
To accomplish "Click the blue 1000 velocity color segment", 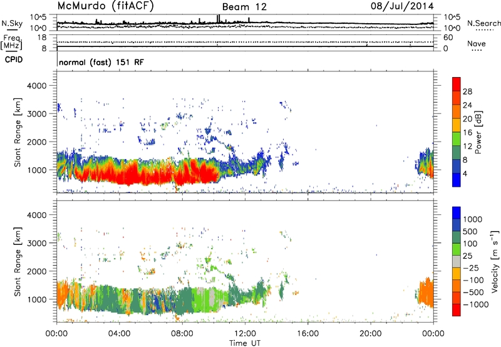I will pos(457,213).
